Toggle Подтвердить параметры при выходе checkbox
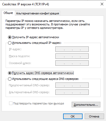The height and width of the screenshot is (121, 106). [x=11, y=103]
